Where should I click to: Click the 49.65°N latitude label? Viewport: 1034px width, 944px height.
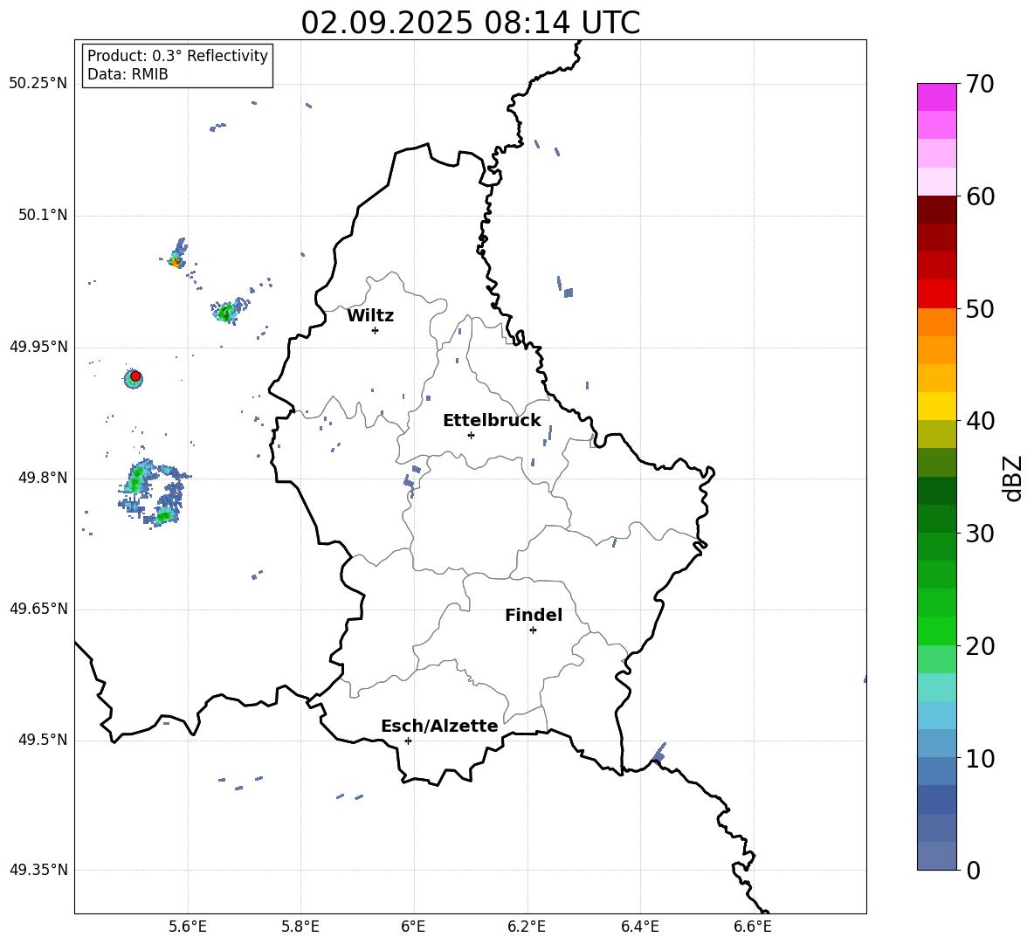[x=38, y=609]
